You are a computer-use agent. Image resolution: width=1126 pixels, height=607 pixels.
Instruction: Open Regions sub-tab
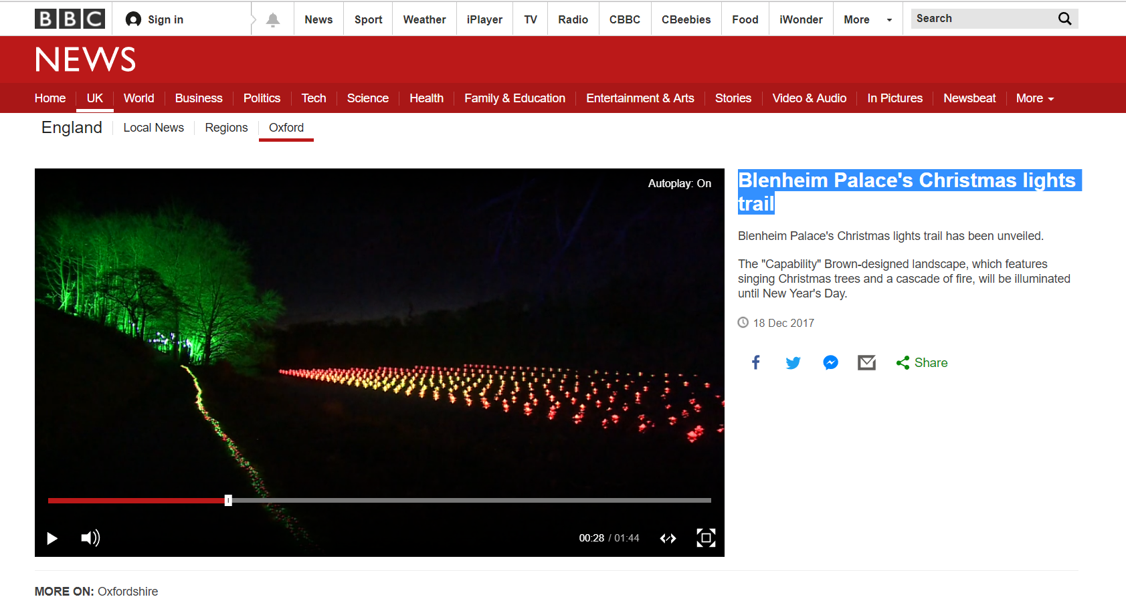click(226, 128)
